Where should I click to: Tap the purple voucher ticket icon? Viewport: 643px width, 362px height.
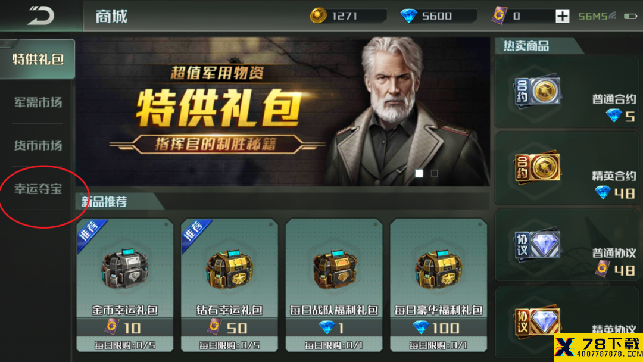point(499,16)
